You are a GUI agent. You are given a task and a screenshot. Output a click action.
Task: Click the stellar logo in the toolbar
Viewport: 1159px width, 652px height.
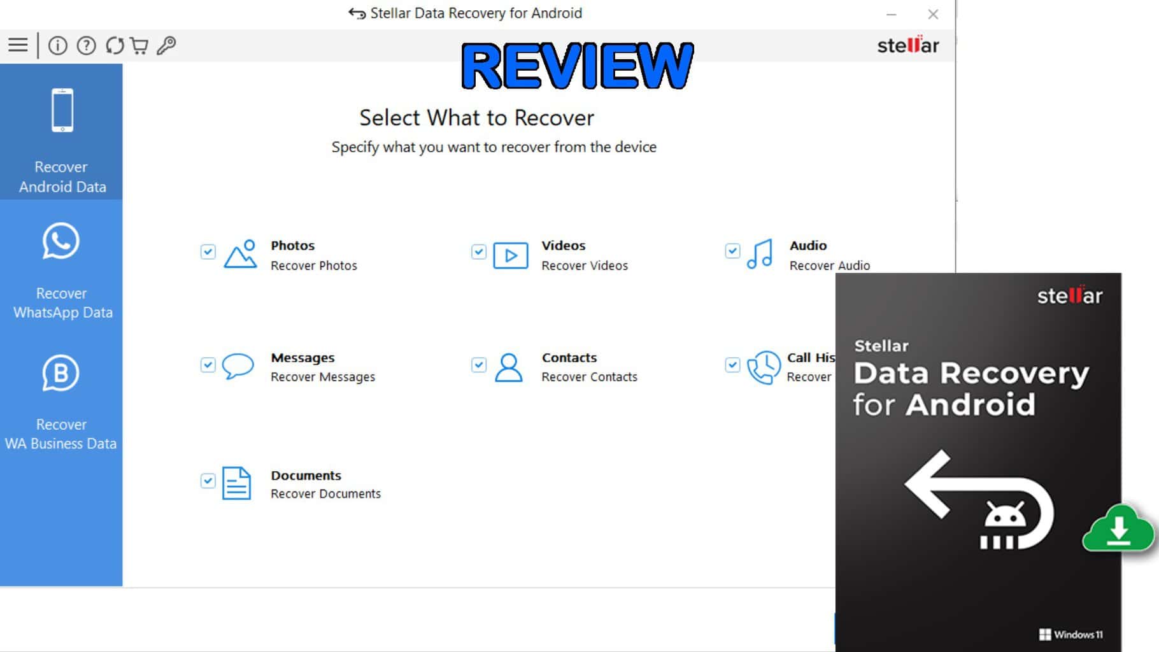pyautogui.click(x=908, y=45)
